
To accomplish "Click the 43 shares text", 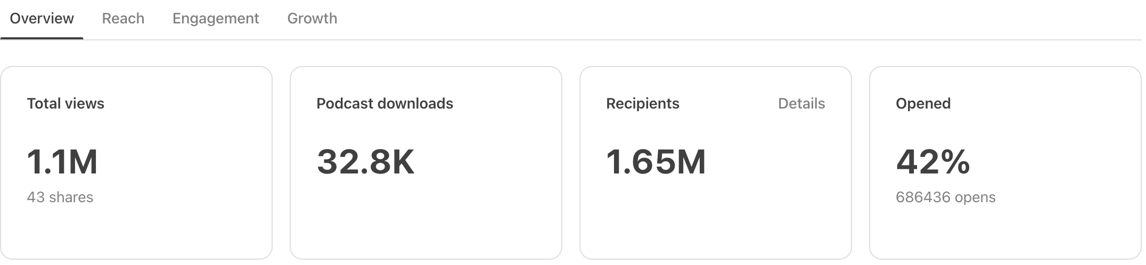I will (x=60, y=197).
